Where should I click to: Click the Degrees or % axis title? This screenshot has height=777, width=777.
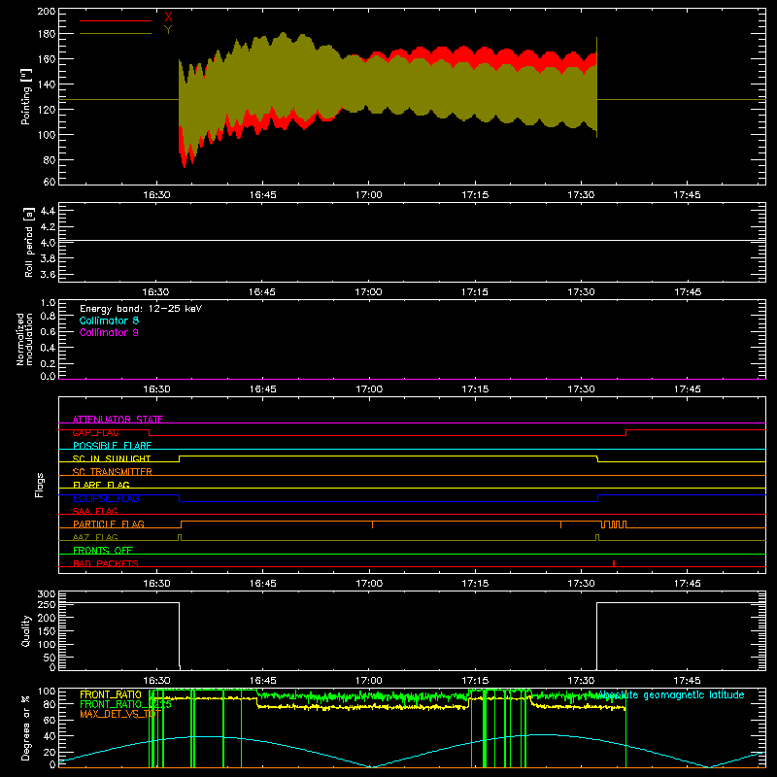click(x=26, y=727)
